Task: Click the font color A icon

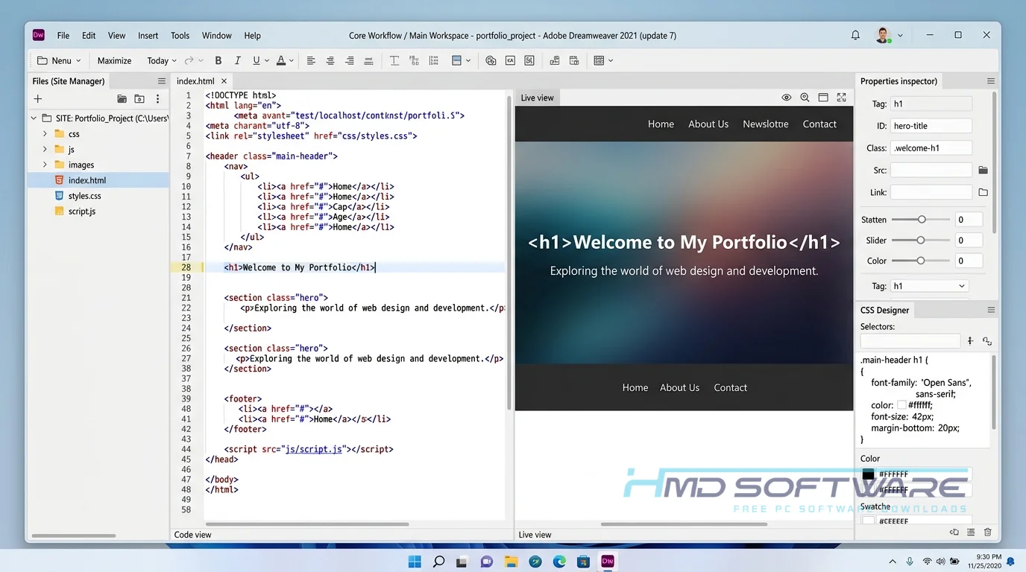Action: pyautogui.click(x=281, y=61)
